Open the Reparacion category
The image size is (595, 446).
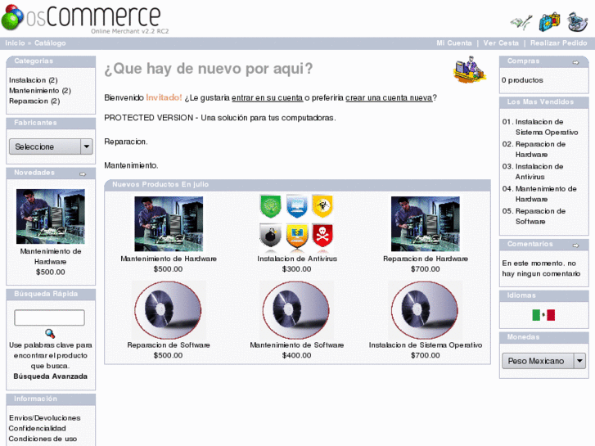pos(29,101)
